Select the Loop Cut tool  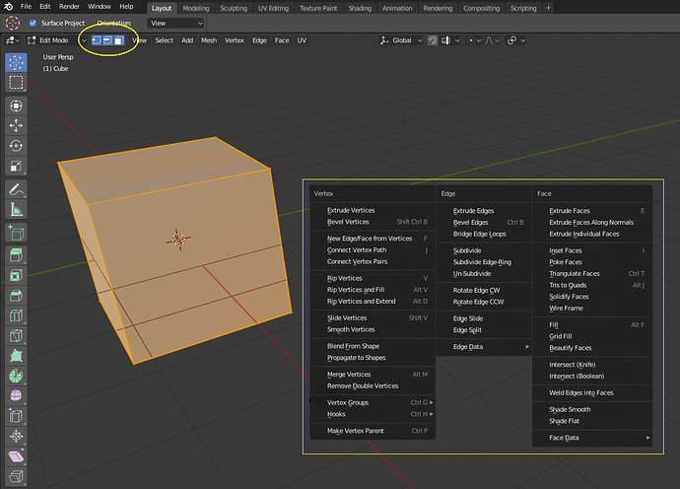click(x=16, y=315)
